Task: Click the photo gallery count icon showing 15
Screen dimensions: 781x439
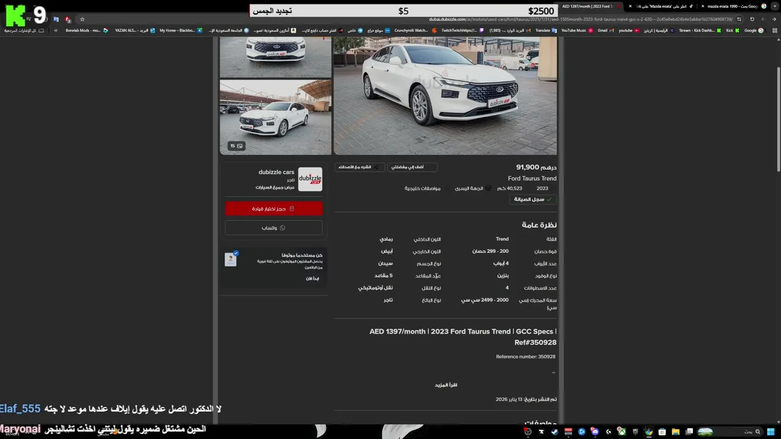Action: click(236, 146)
